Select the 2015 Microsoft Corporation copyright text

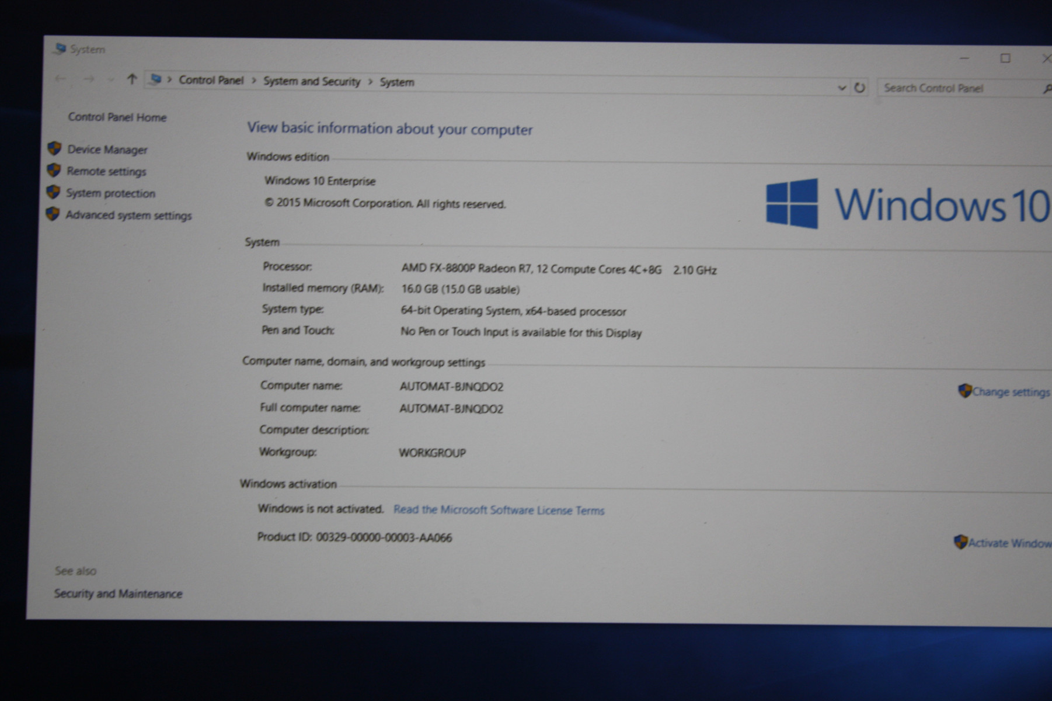pos(385,203)
